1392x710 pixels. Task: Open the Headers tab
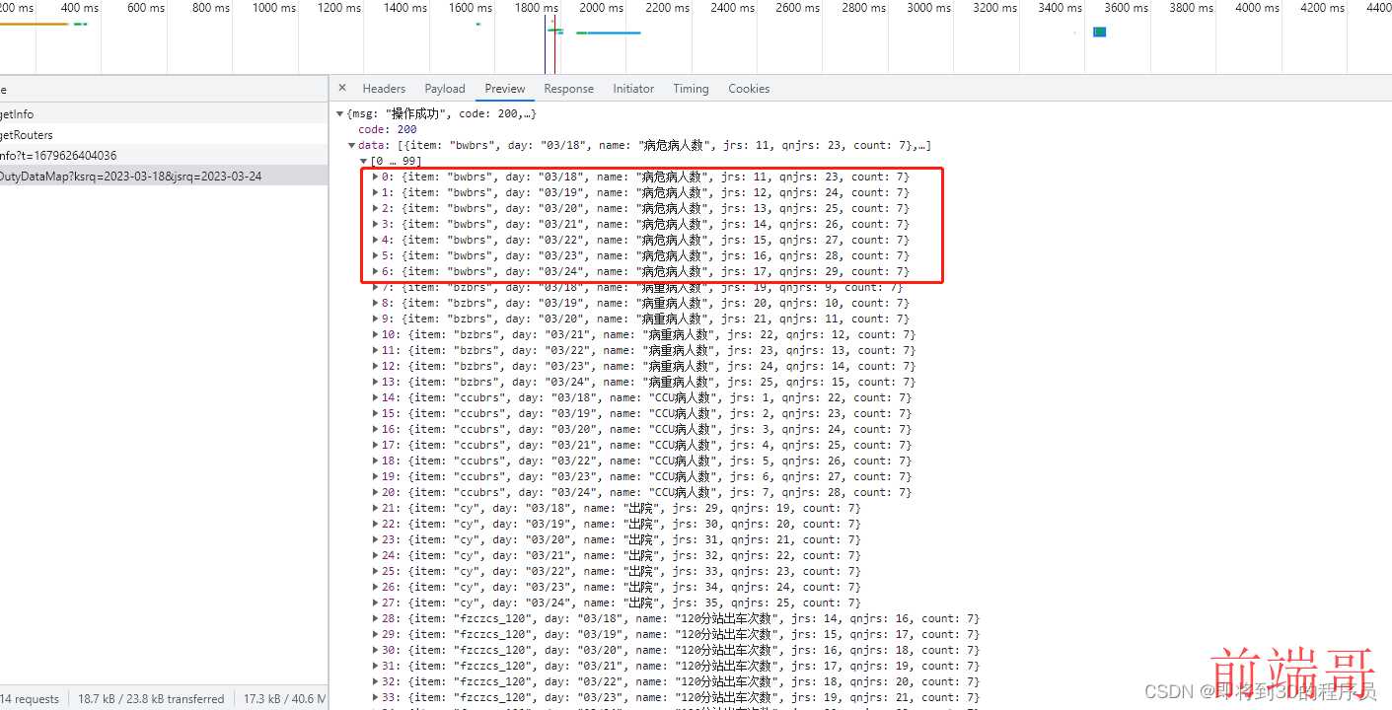pos(384,89)
